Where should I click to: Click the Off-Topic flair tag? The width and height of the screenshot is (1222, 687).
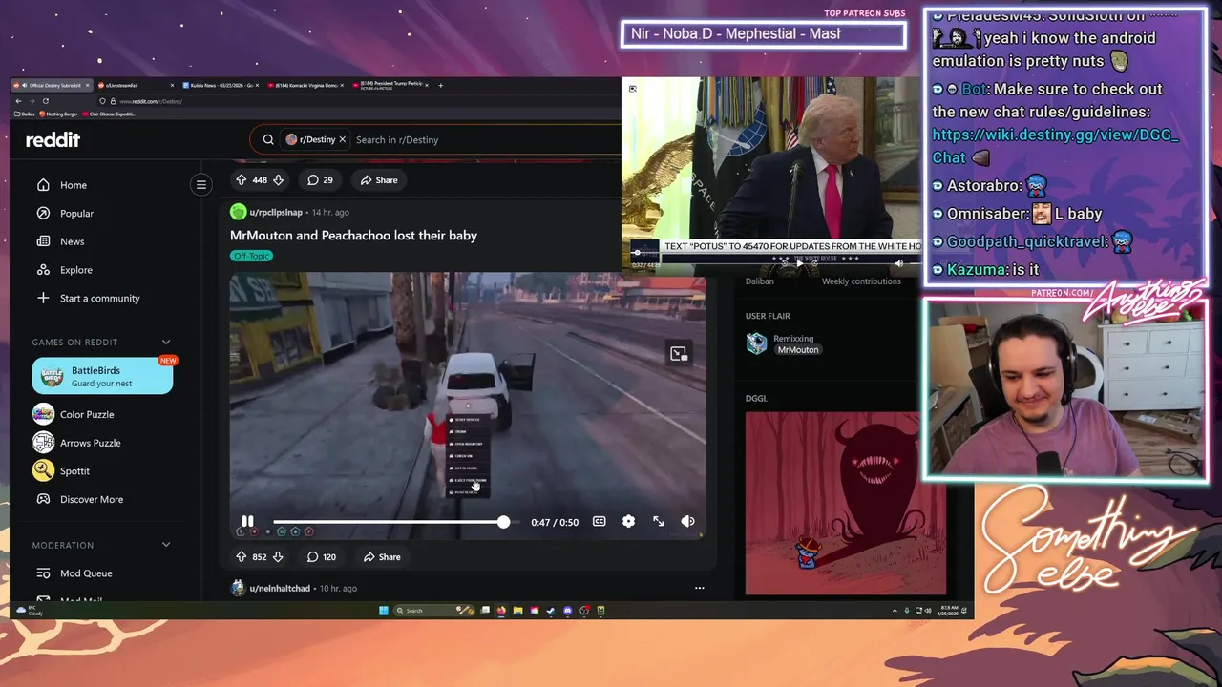[251, 256]
